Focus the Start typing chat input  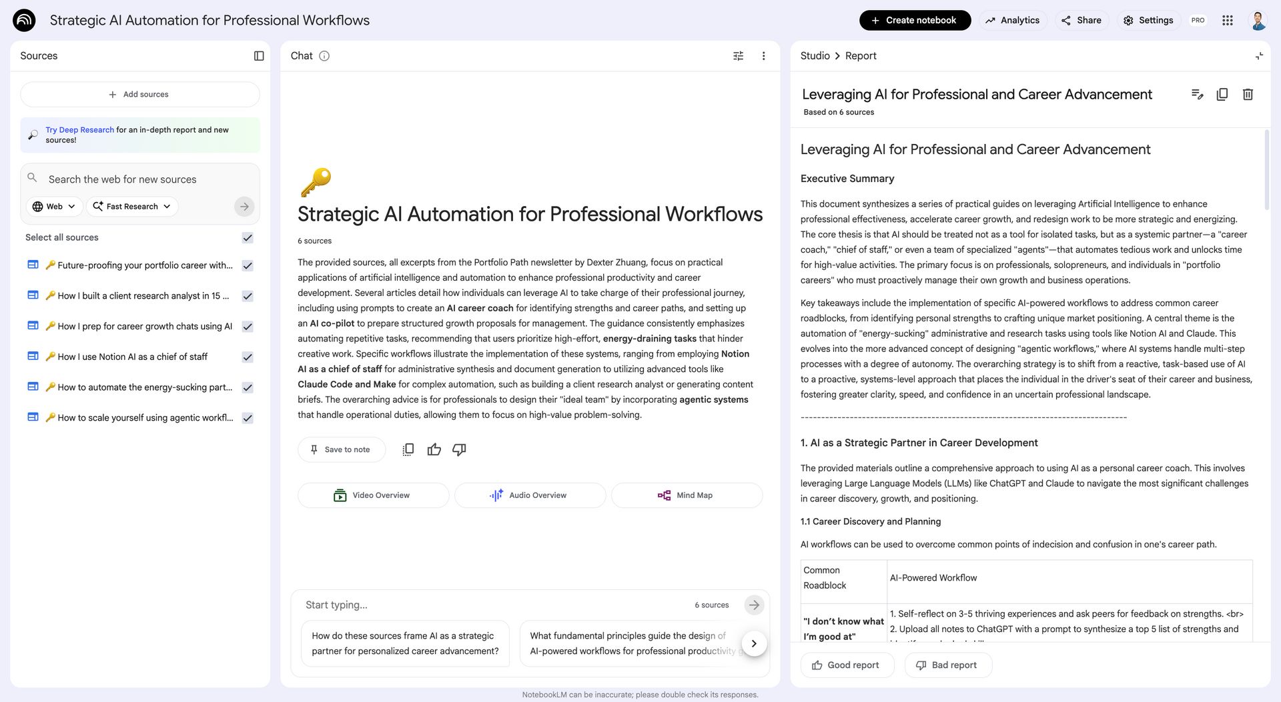(x=494, y=605)
